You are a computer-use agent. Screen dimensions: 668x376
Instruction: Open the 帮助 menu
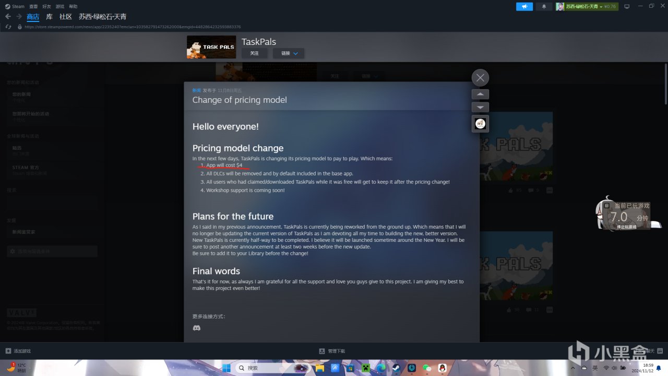[73, 6]
